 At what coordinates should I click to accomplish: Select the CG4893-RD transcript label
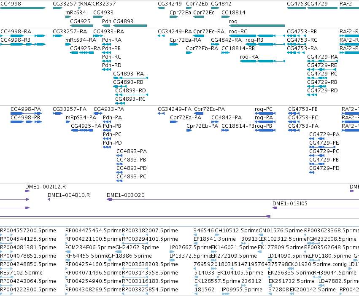(130, 90)
